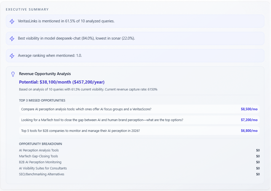Select the average ranking 1.0 card
This screenshot has height=191, width=271.
coord(135,56)
